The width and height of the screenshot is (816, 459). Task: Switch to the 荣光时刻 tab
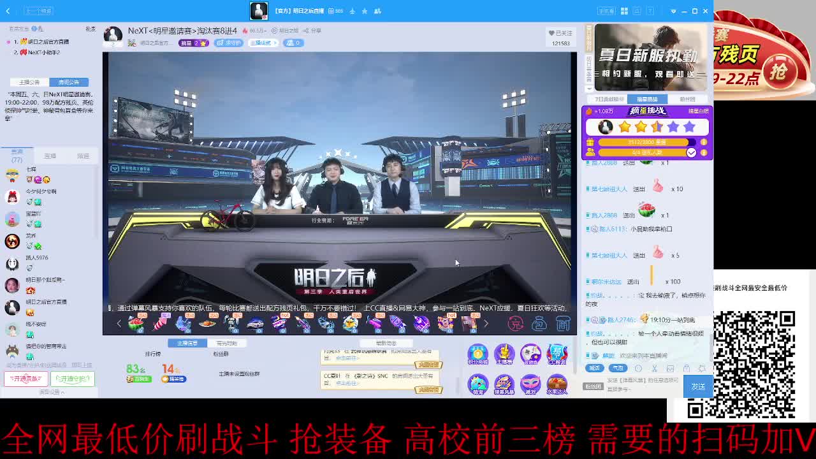(228, 342)
